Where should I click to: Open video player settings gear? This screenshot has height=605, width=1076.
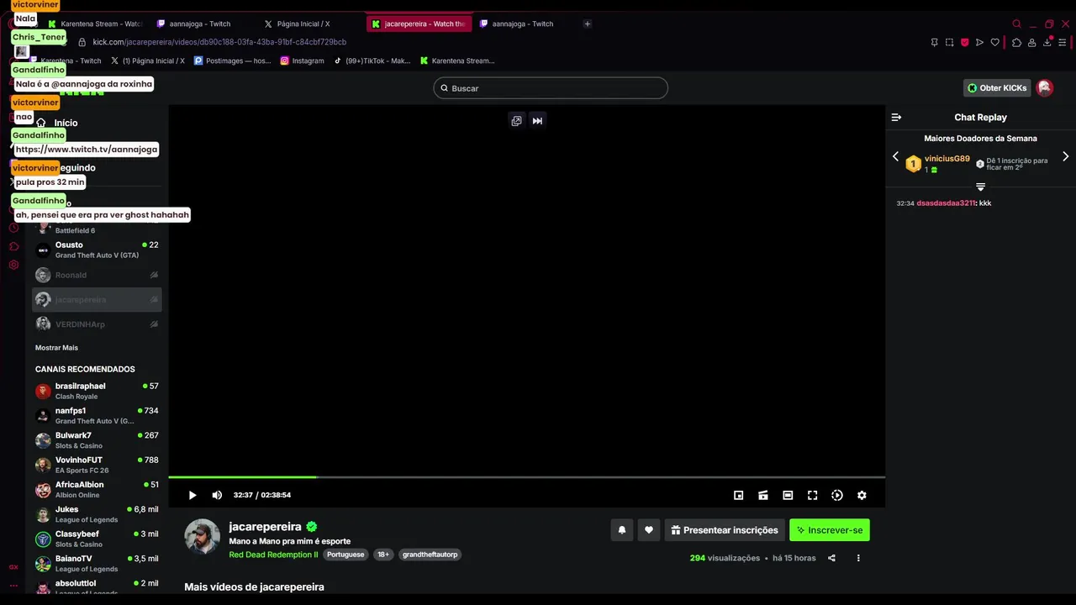pyautogui.click(x=862, y=496)
